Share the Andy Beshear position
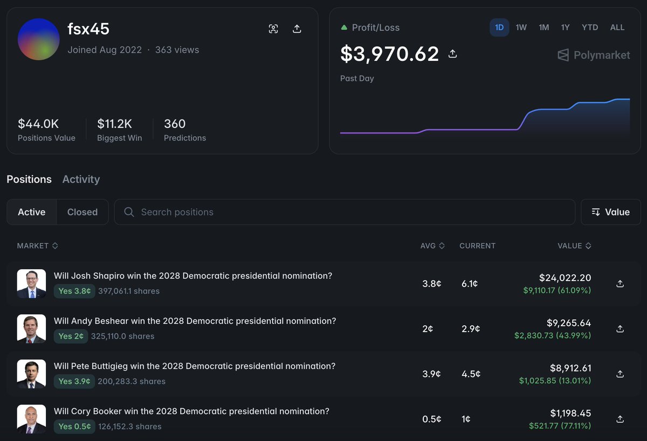The image size is (647, 441). pos(620,328)
